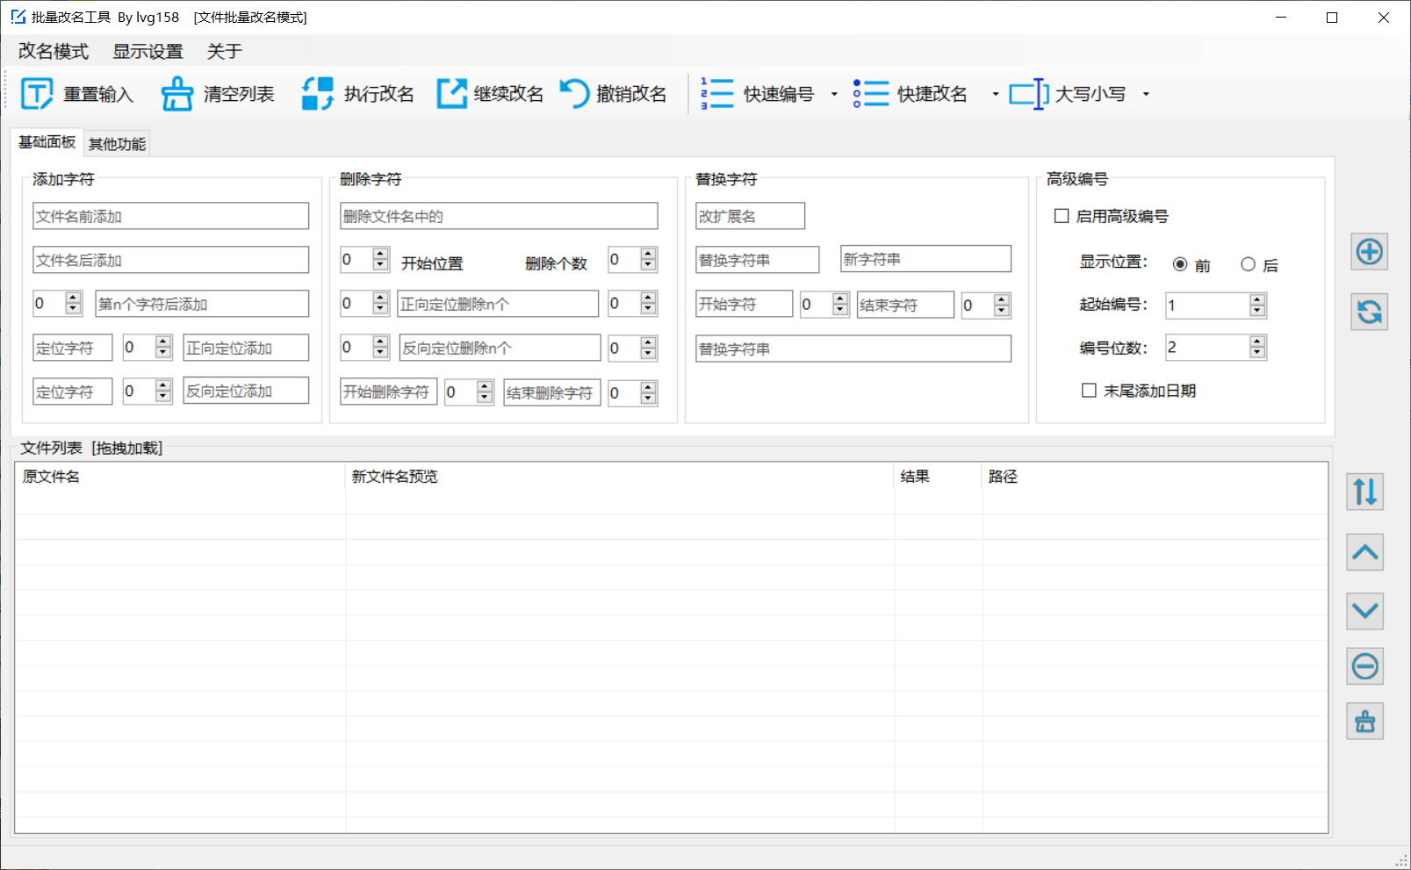Viewport: 1411px width, 870px height.
Task: Open the 快速编号 dropdown arrow
Action: [834, 94]
